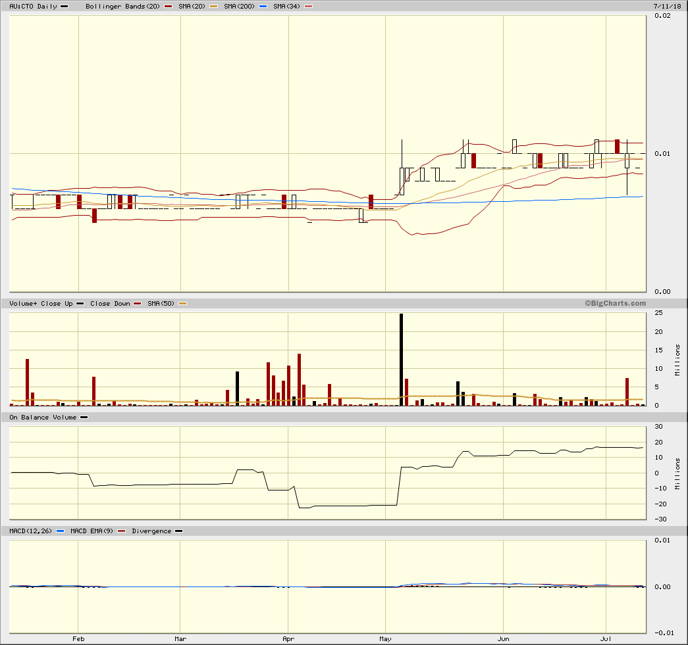Click the dark red Bollinger Bands legend swatch
This screenshot has width=688, height=645.
click(168, 7)
